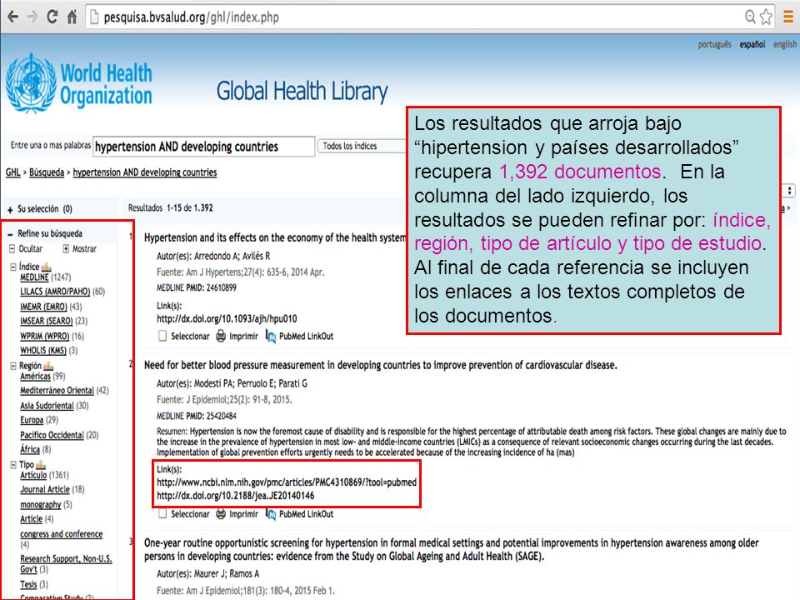Click the browser address bar URL
Viewport: 800px width, 600px height.
(192, 17)
